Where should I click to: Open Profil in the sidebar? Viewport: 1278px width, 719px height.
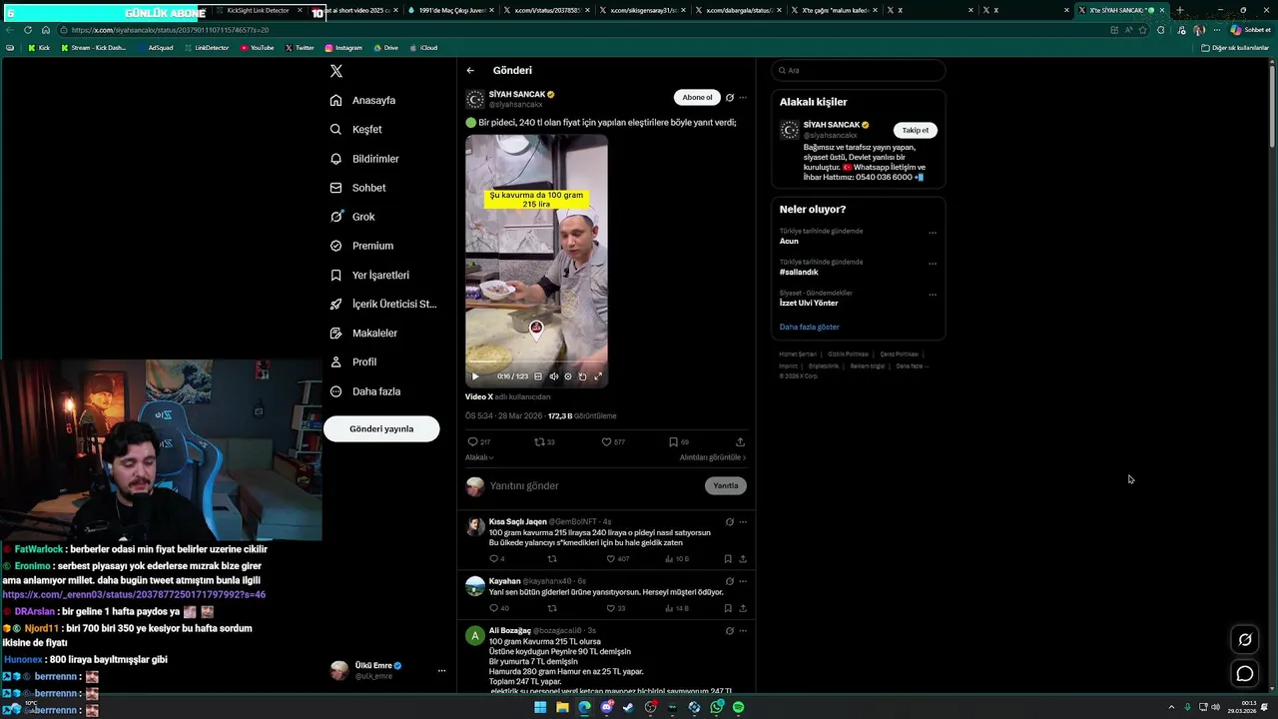[x=353, y=361]
